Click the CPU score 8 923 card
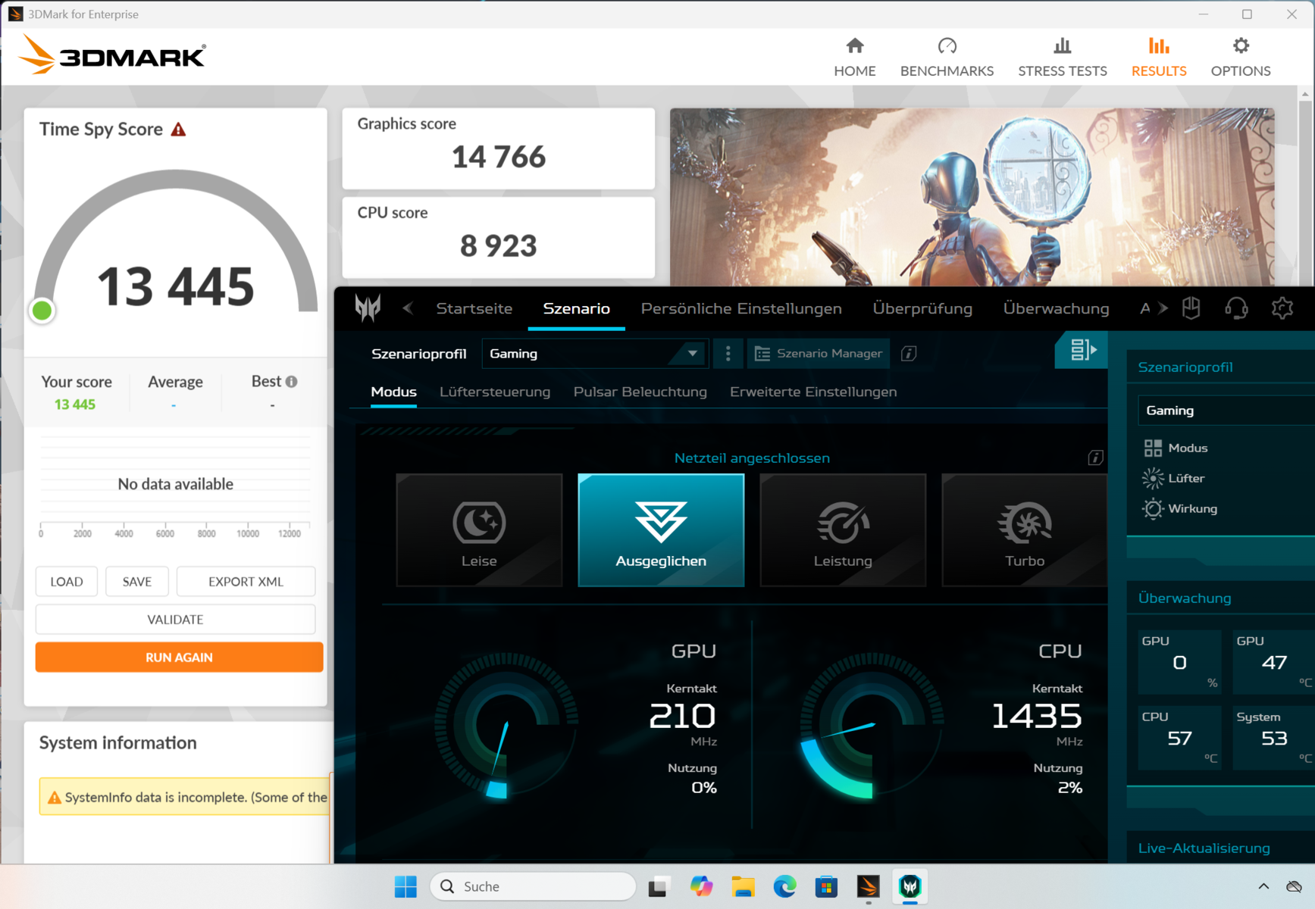 coord(499,238)
